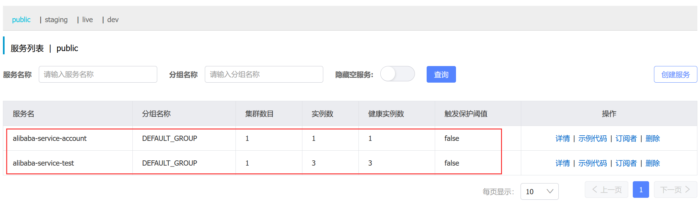Open 详情 for alibaba-service-account

(x=563, y=139)
